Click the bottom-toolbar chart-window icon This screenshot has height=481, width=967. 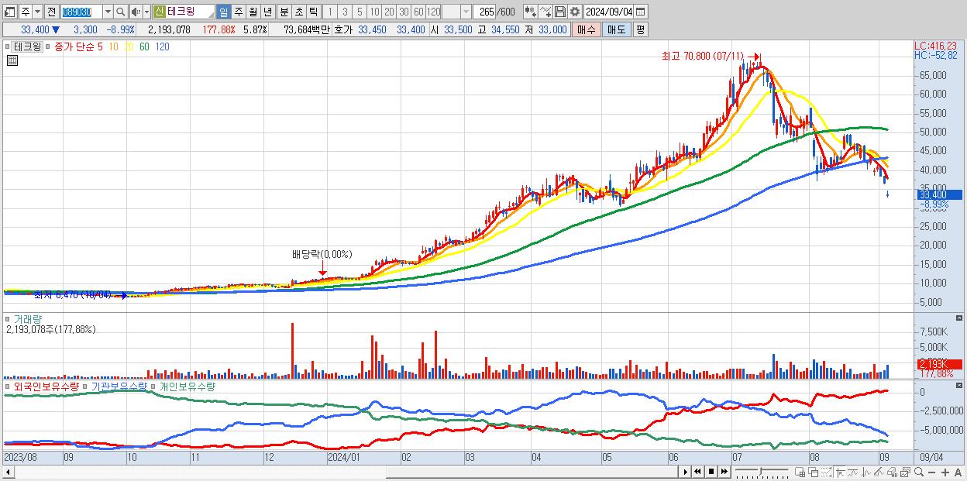coord(905,472)
